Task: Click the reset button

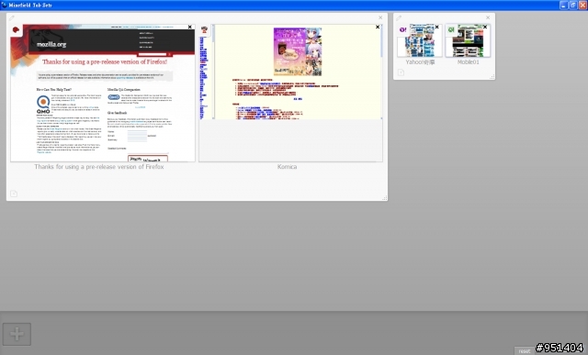Action: (525, 351)
